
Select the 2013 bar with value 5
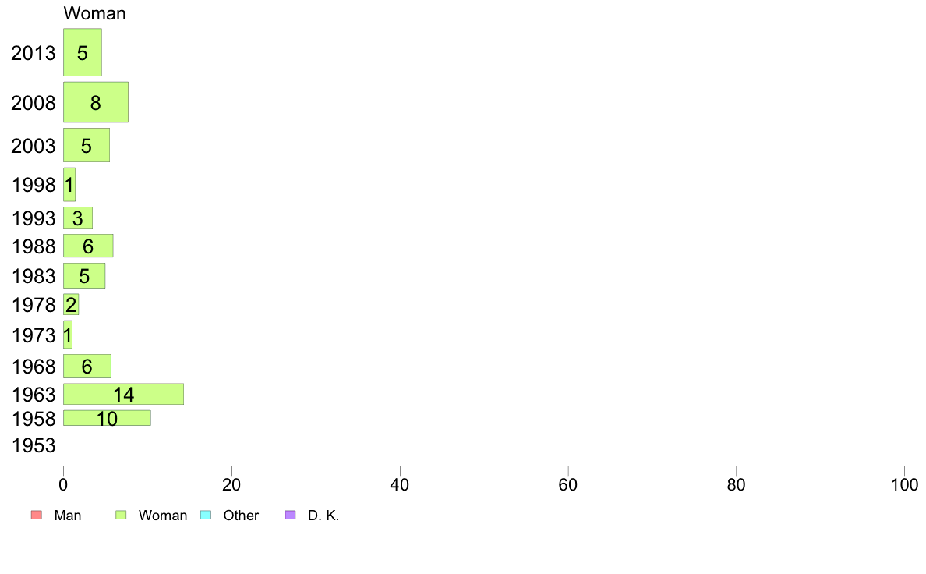click(x=83, y=52)
